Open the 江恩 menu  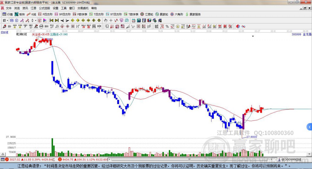click(34, 8)
